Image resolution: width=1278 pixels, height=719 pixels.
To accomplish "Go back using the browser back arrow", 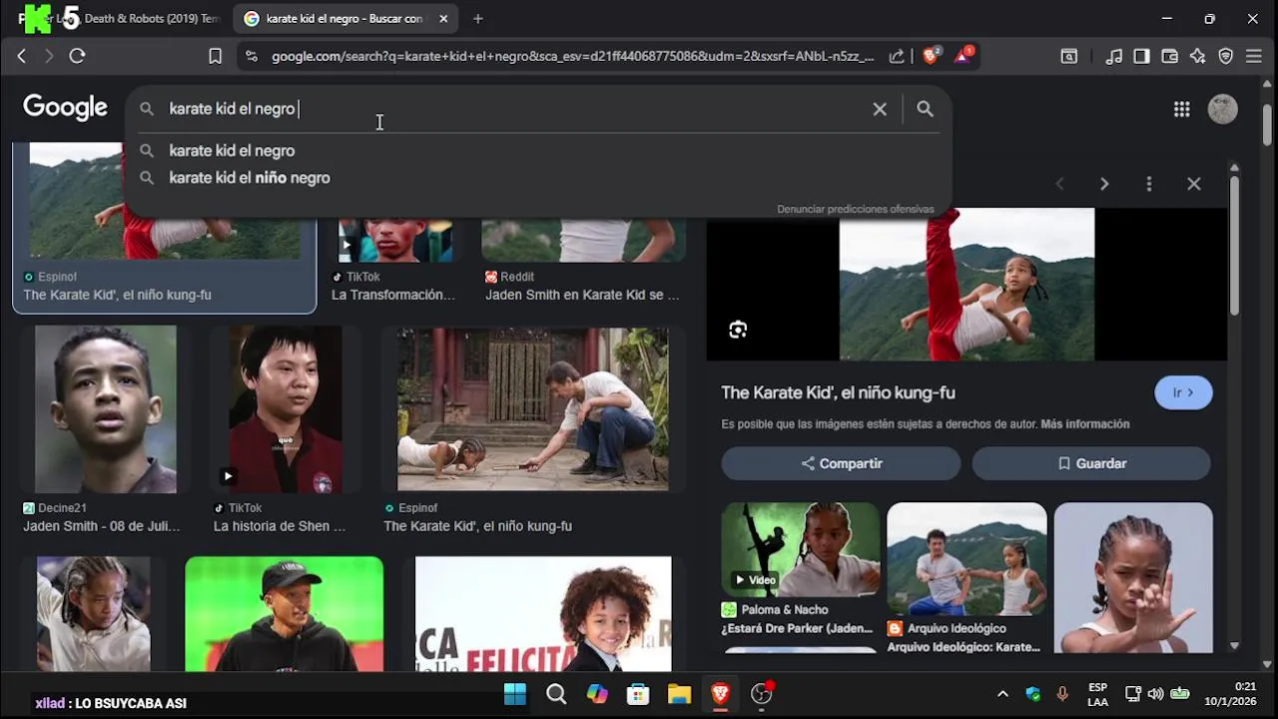I will click(21, 57).
